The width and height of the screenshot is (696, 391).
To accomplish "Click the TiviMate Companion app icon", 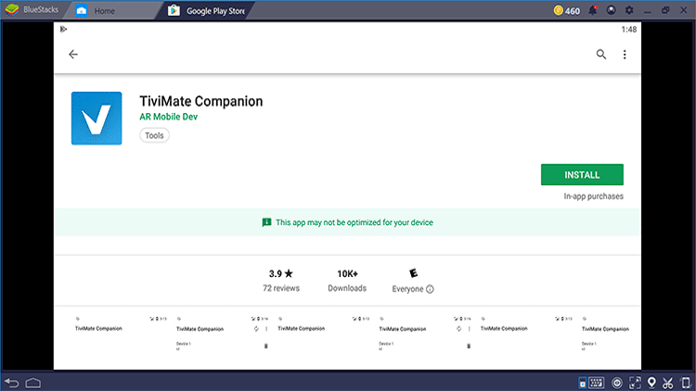I will [97, 119].
